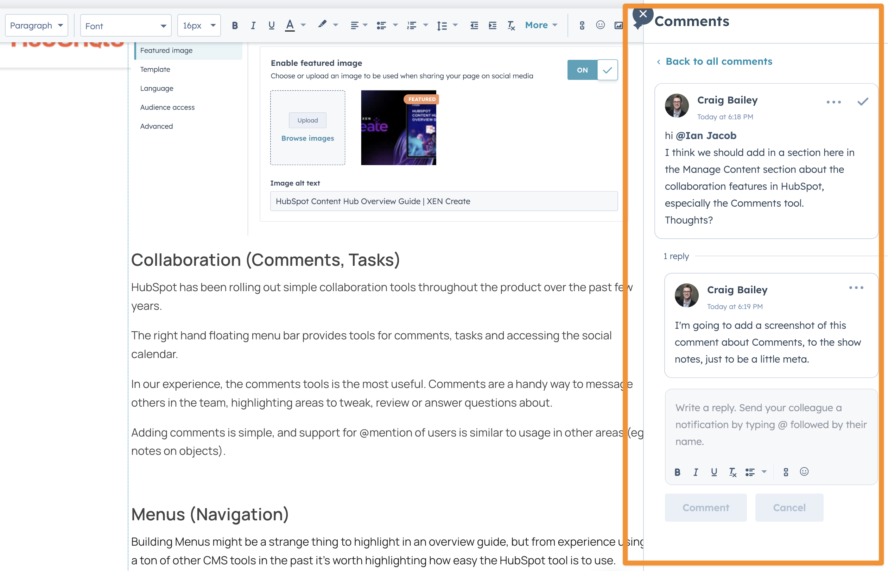Insert a bulleted list in main toolbar

(382, 26)
